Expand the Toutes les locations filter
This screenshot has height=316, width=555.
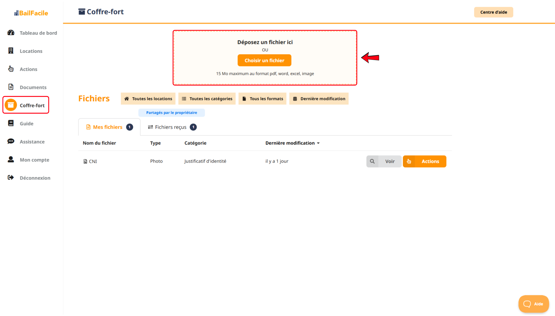(148, 99)
